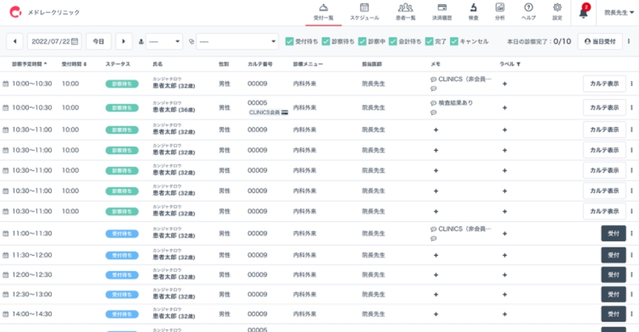
Task: Open the ヘルプ help icon
Action: tap(528, 11)
